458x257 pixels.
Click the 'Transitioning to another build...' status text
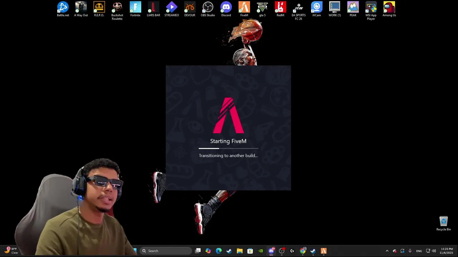pos(228,156)
